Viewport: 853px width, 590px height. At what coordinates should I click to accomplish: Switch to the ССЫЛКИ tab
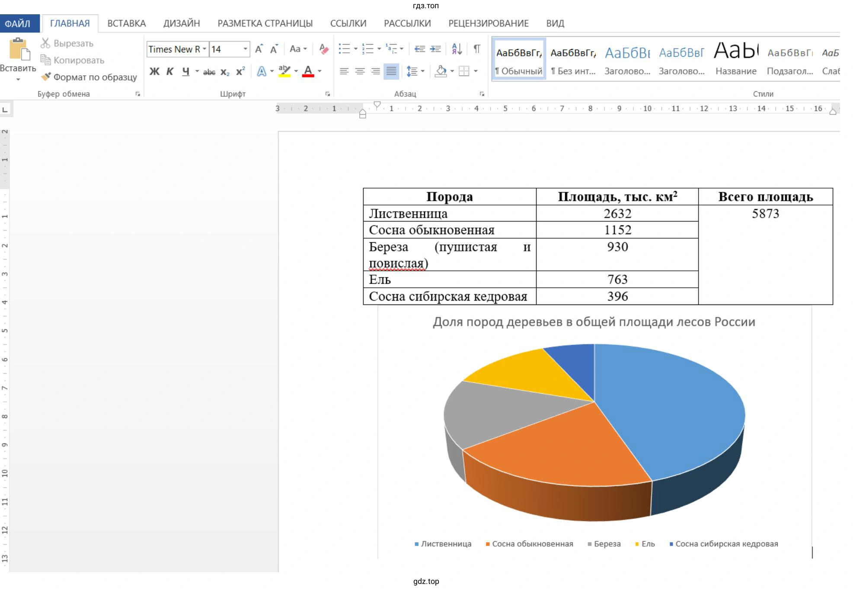pos(348,23)
